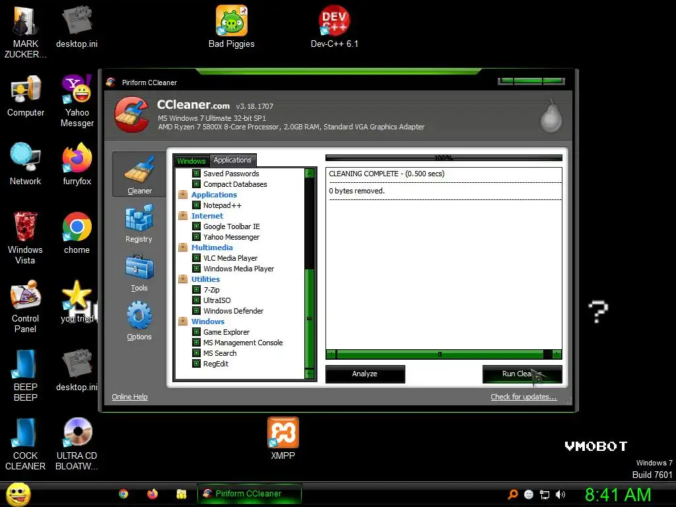676x507 pixels.
Task: Click the smiley Start button
Action: click(18, 494)
